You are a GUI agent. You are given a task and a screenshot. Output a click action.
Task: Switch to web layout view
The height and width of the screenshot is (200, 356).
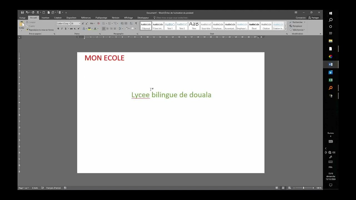[x=290, y=188]
